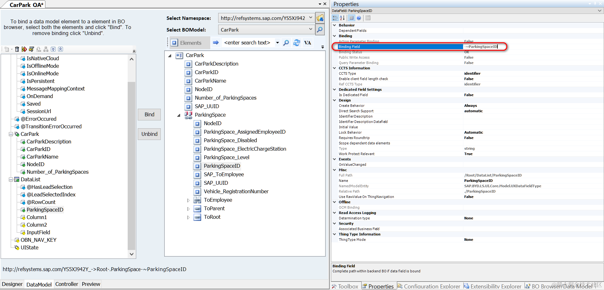Select ParkingSpaceID in the BO browser tree
The width and height of the screenshot is (604, 290).
click(x=222, y=166)
